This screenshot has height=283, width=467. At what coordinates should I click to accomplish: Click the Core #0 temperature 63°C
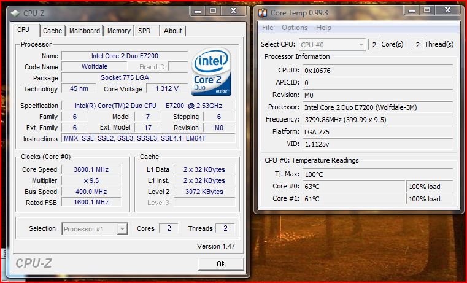tap(354, 187)
